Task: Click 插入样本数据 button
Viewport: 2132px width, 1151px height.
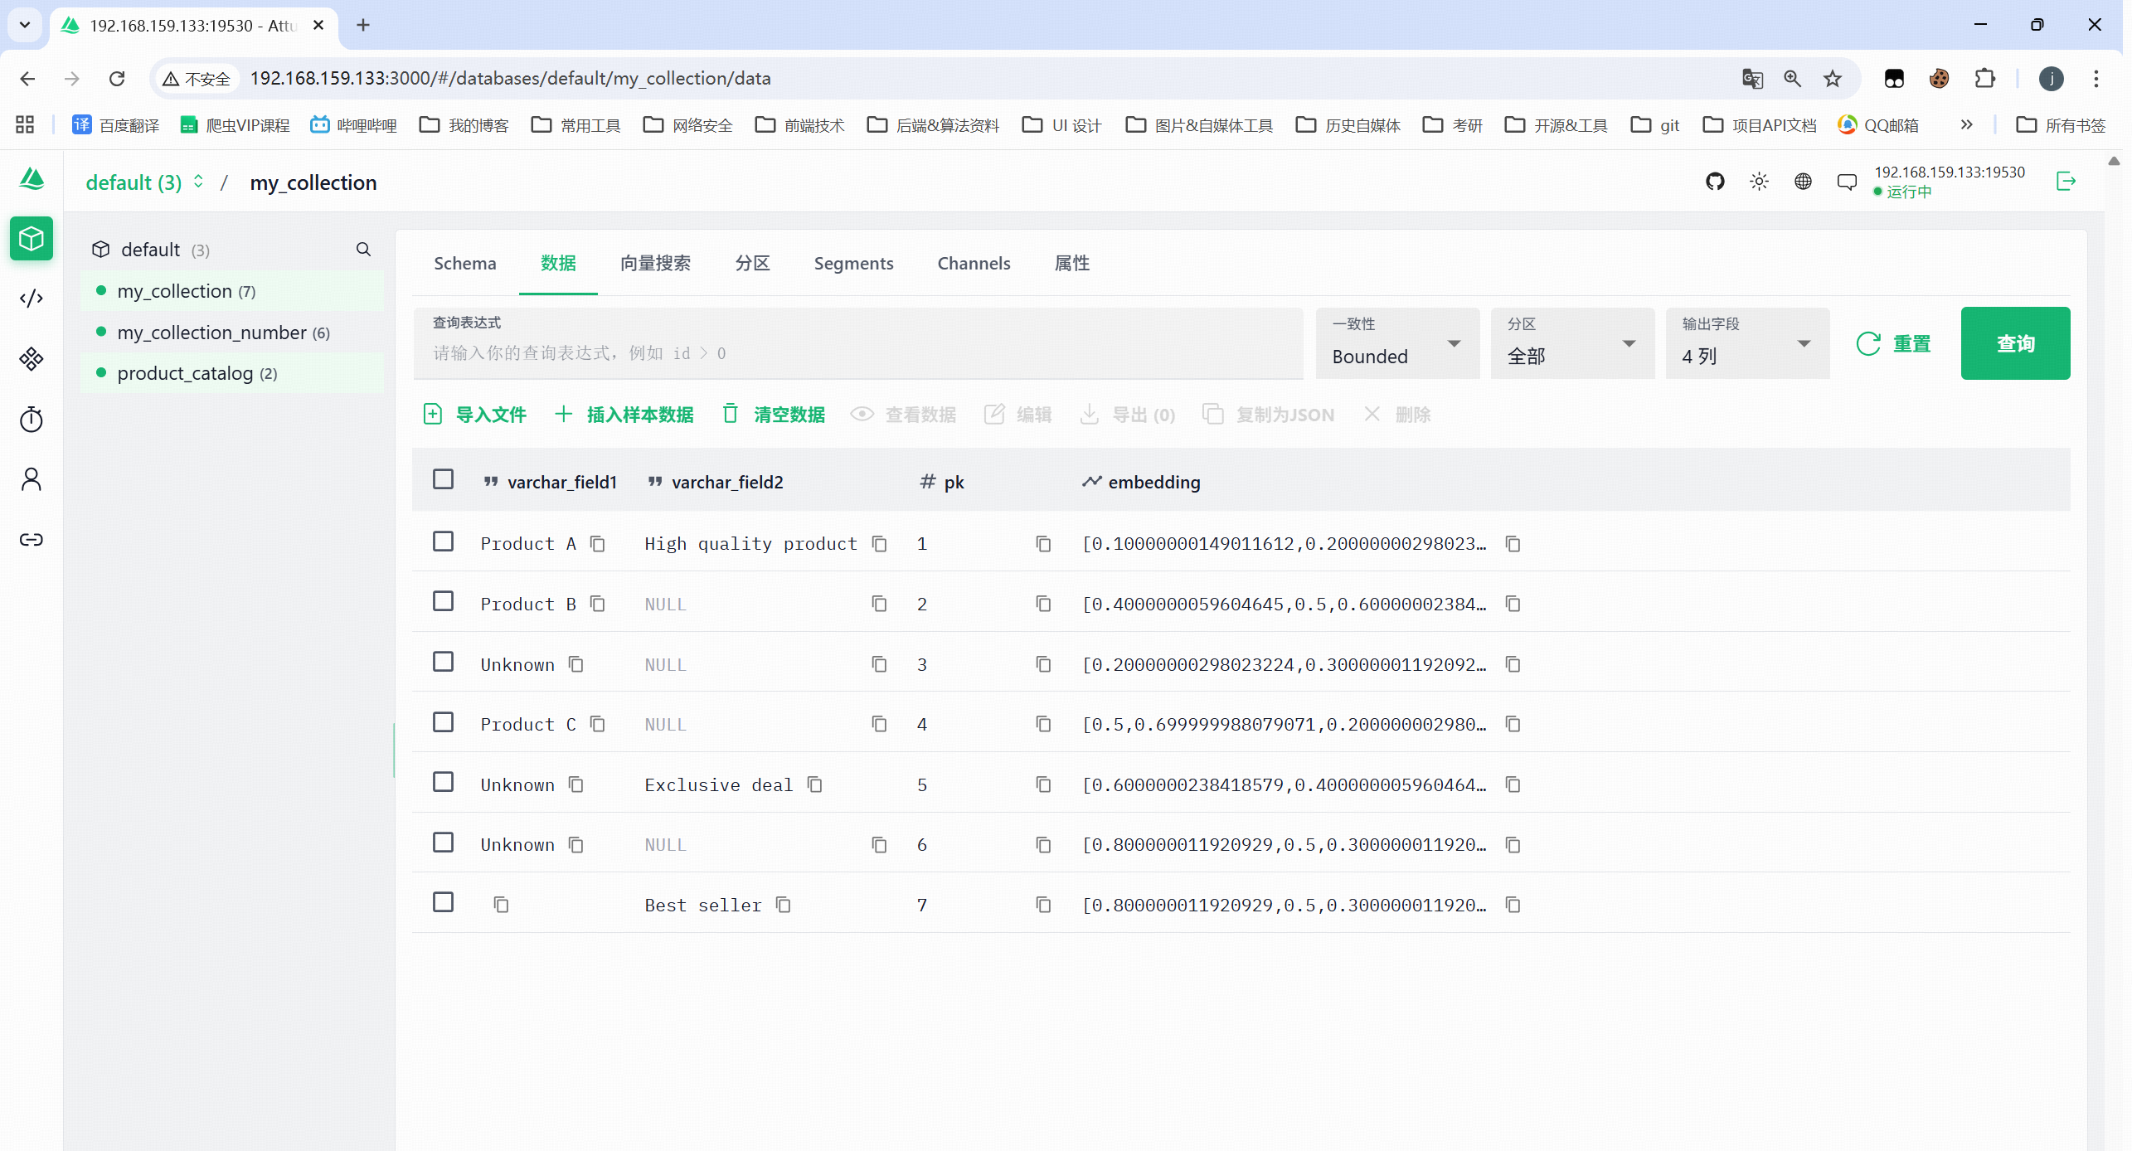Action: coord(624,415)
